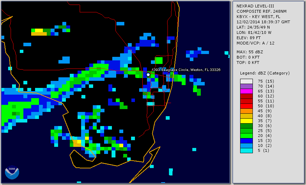Viewport: 306px width, 185px height.
Task: Click the 12/02/2014 18:39:37 GMT timestamp
Action: pos(263,22)
